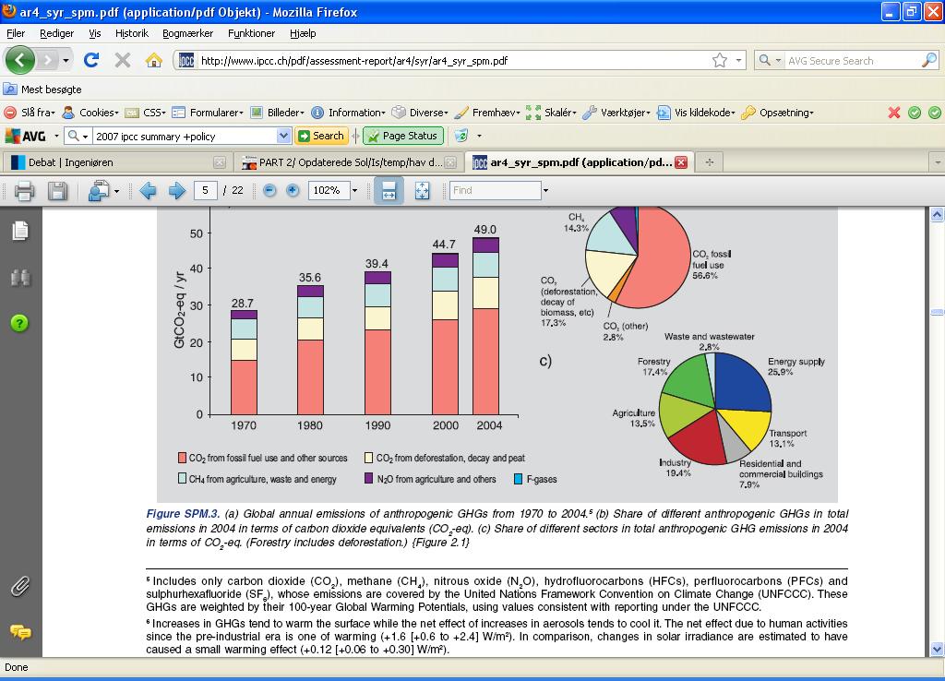Go to next PDF page arrow
The height and width of the screenshot is (681, 945).
click(176, 191)
